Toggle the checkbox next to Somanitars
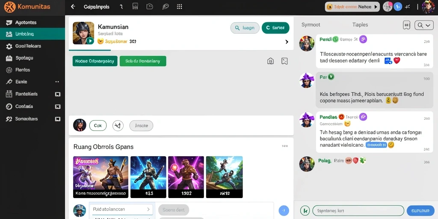Screen dimensions: 438x219 [x=58, y=119]
